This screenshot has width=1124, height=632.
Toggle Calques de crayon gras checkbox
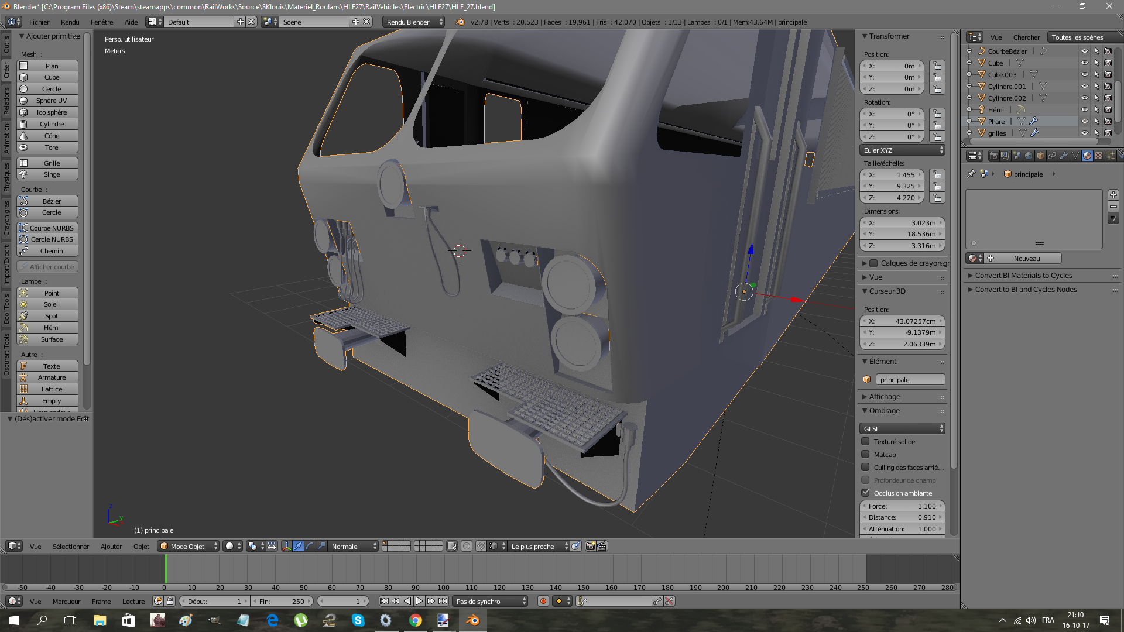tap(873, 263)
